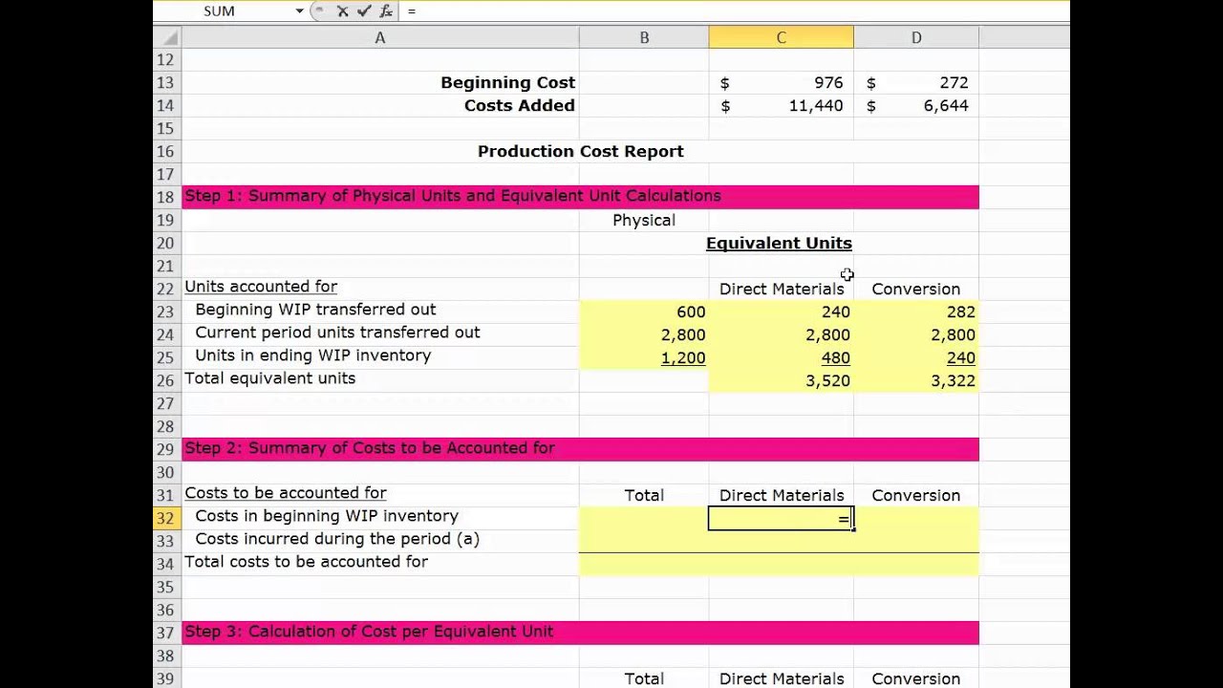Viewport: 1223px width, 688px height.
Task: Click 'Total equivalent units' label
Action: point(269,378)
